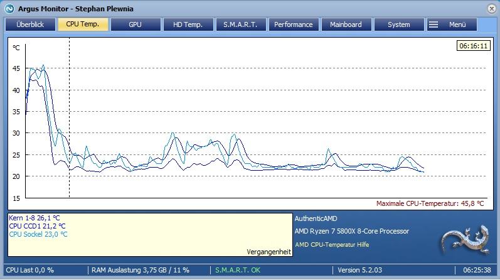Click the Maximale CPU-Temperatur reading
This screenshot has width=500, height=280.
[430, 203]
